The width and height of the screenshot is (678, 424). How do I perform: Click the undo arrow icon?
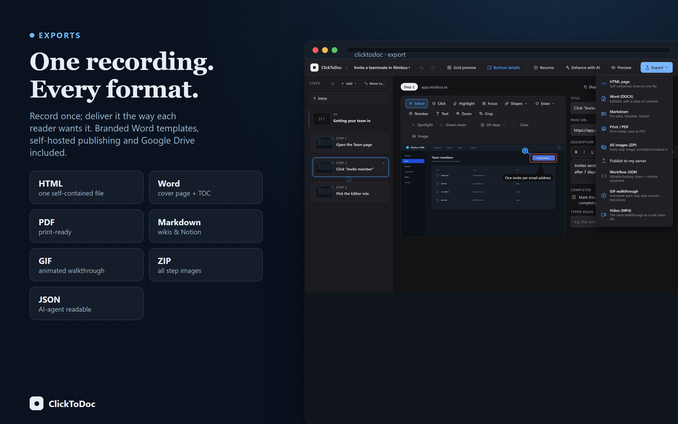tap(421, 68)
